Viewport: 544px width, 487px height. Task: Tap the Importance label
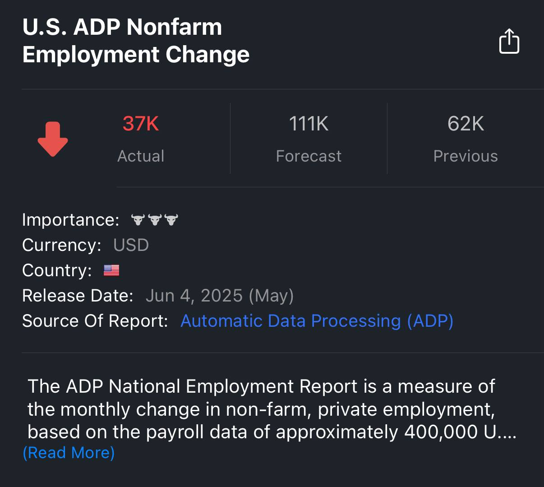click(71, 220)
